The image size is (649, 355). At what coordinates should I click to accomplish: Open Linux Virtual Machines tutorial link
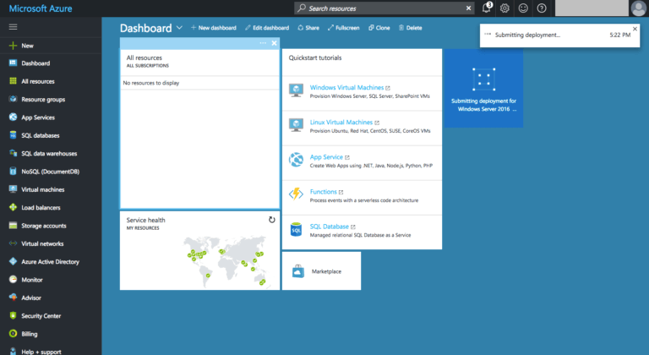[x=341, y=123]
